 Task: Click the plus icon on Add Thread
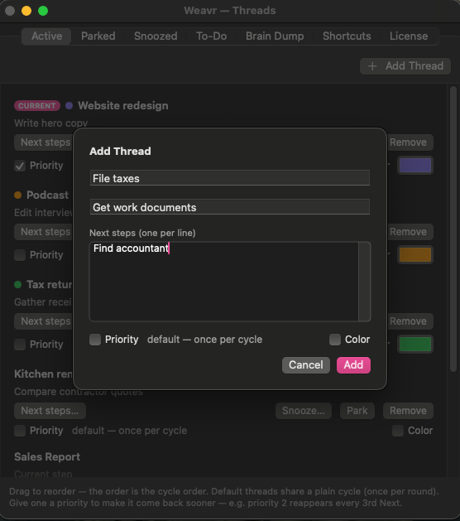tap(372, 66)
